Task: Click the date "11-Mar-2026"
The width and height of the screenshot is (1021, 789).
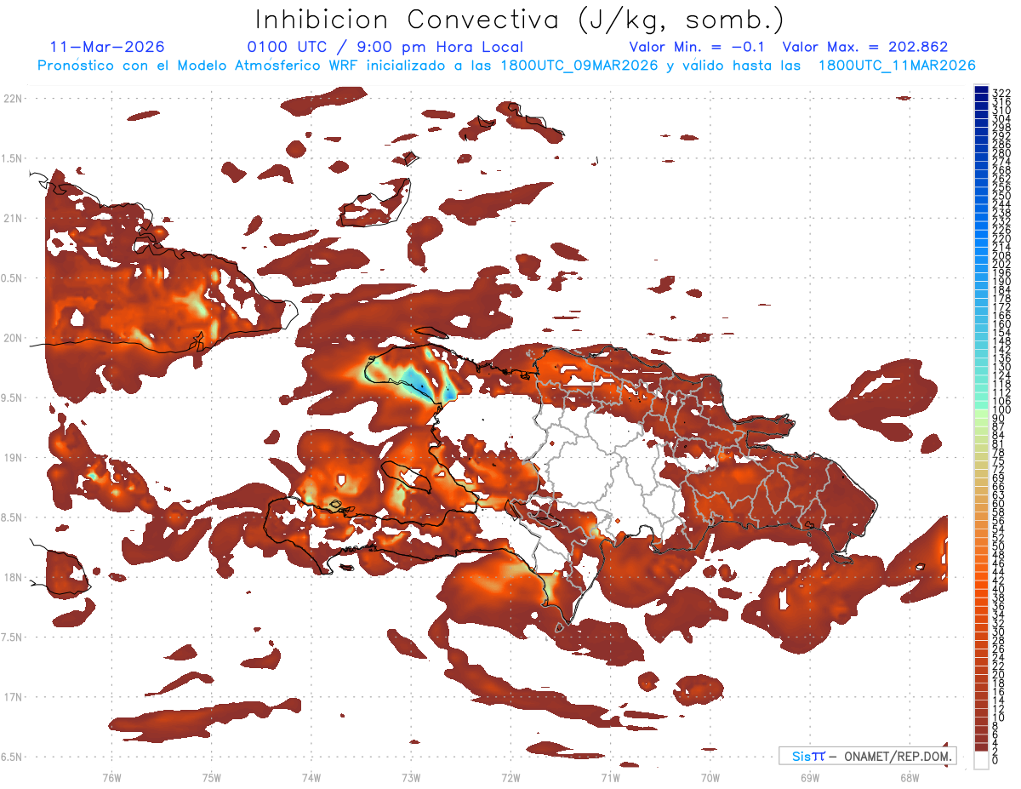Action: (107, 48)
